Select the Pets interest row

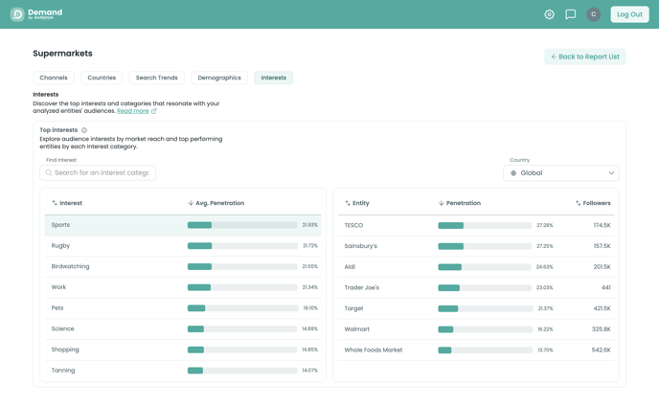[183, 307]
